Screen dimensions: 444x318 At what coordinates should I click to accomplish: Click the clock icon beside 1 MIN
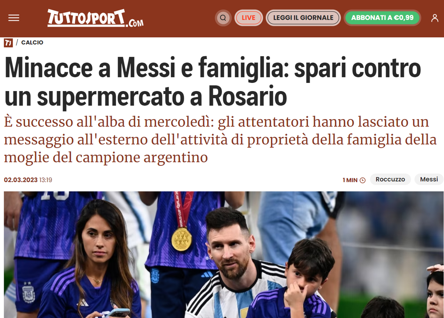(363, 180)
